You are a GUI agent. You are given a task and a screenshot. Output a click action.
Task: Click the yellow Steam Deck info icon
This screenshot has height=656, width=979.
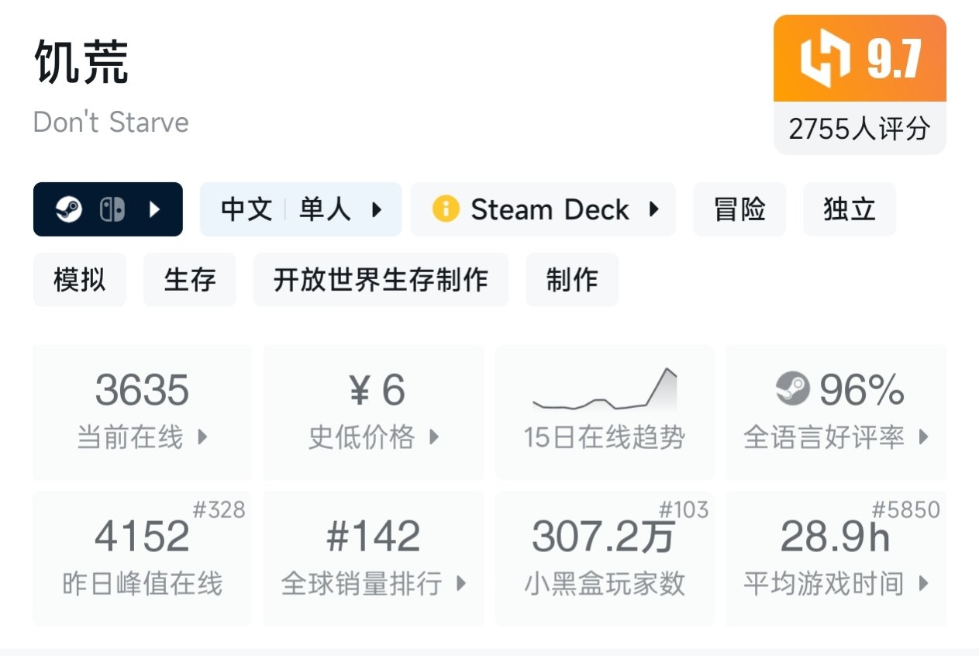point(446,209)
